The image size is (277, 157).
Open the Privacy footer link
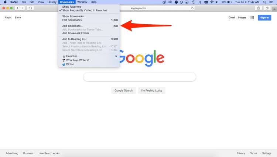pyautogui.click(x=241, y=153)
